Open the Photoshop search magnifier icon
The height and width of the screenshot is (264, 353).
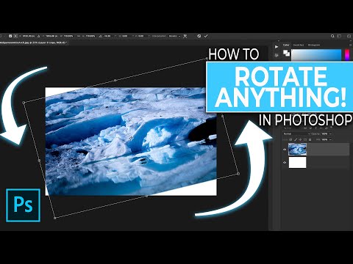pos(332,36)
